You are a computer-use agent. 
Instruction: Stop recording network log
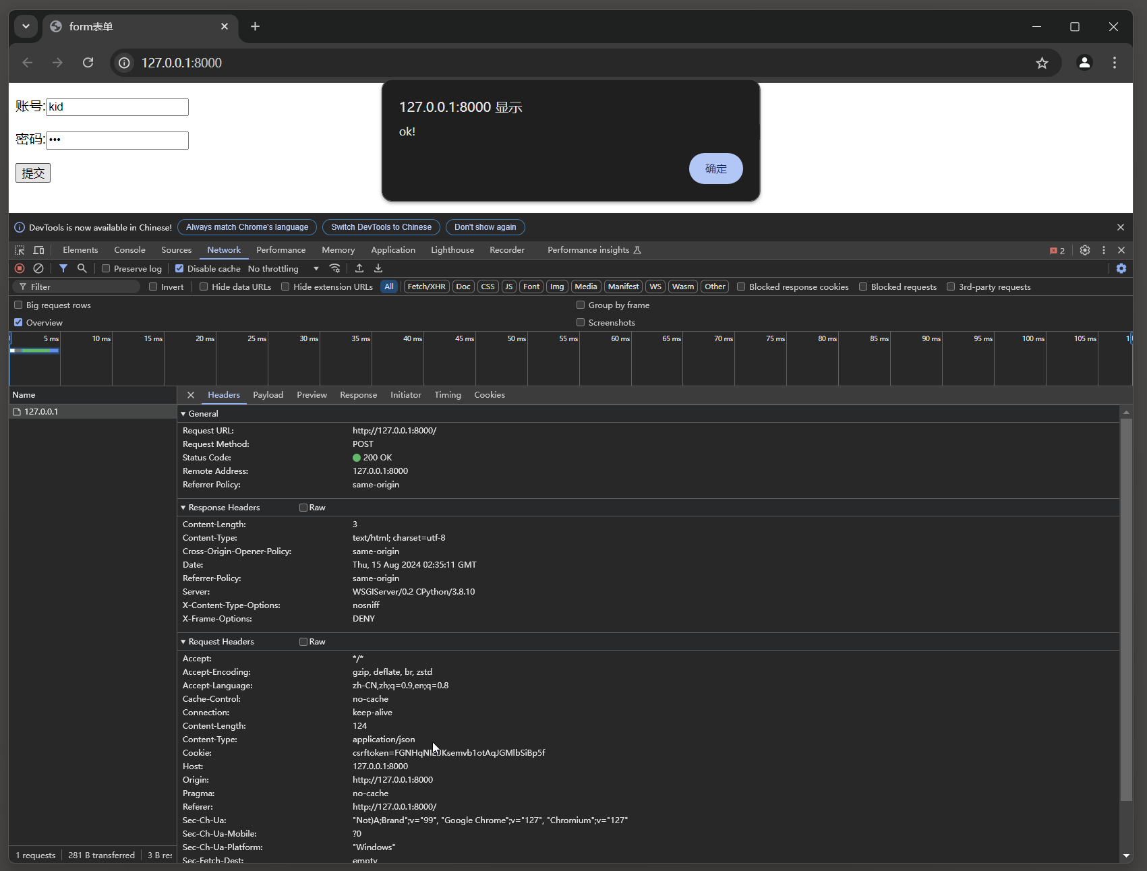click(20, 268)
